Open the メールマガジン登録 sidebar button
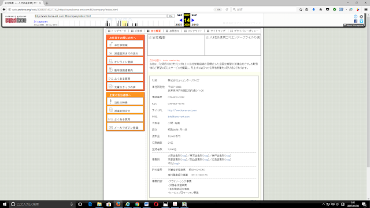This screenshot has width=370, height=208. click(125, 127)
